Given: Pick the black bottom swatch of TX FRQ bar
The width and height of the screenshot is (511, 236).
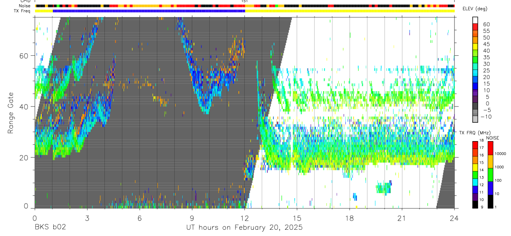Looking at the screenshot, I should click(x=475, y=204).
